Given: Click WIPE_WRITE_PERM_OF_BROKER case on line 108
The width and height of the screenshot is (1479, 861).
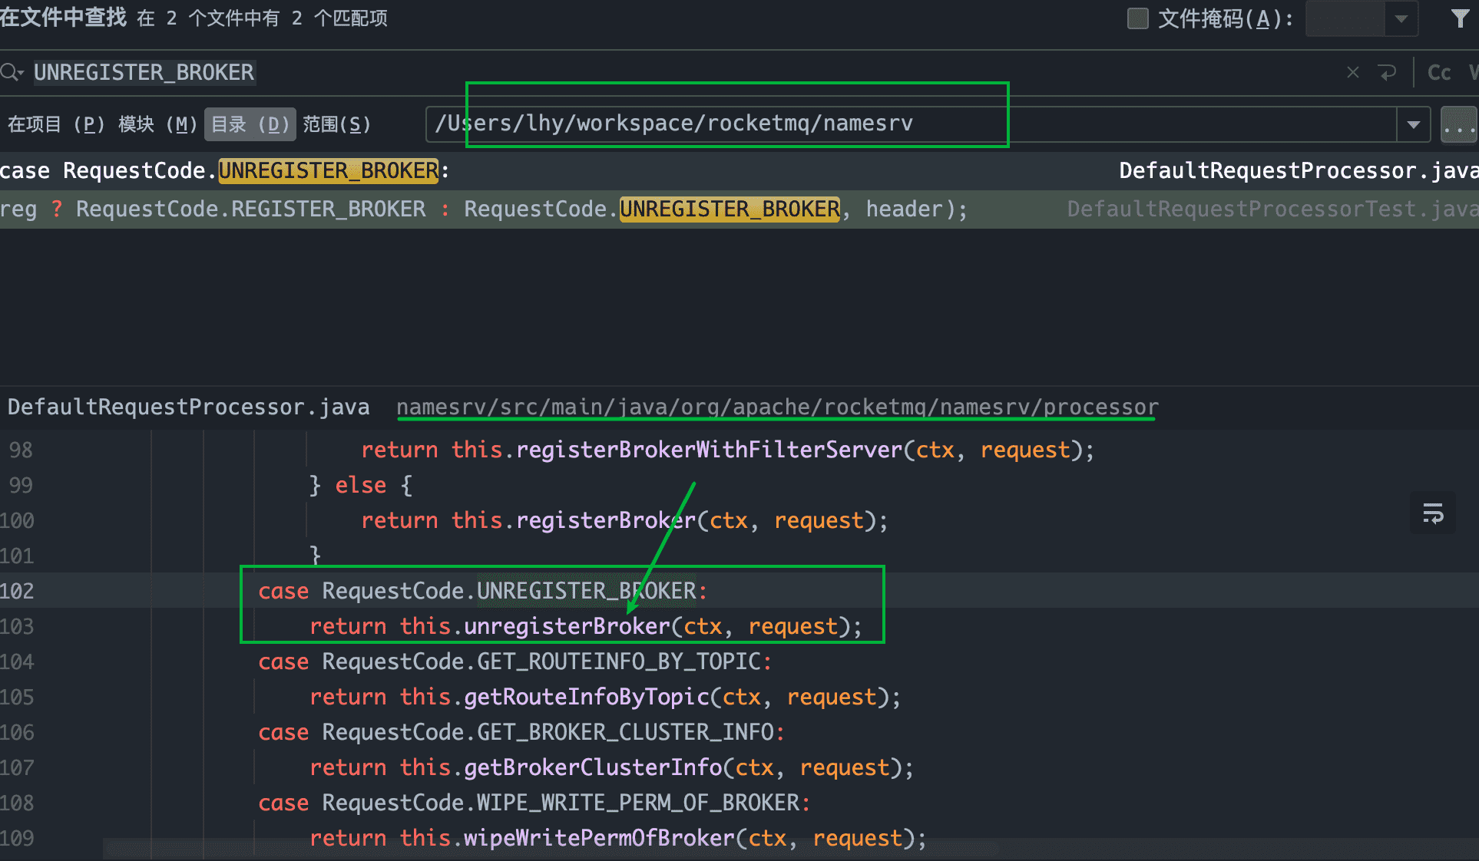Looking at the screenshot, I should point(534,803).
